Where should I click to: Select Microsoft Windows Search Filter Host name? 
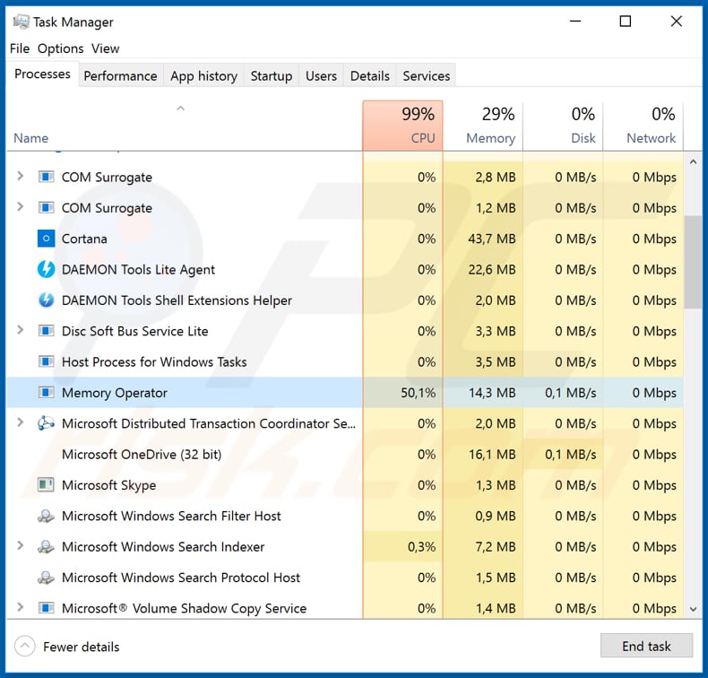(171, 516)
